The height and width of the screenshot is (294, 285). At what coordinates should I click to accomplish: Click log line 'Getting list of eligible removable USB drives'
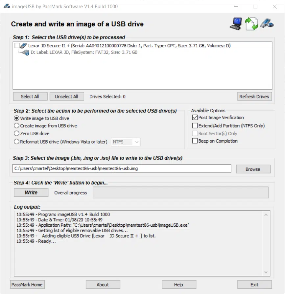72,231
